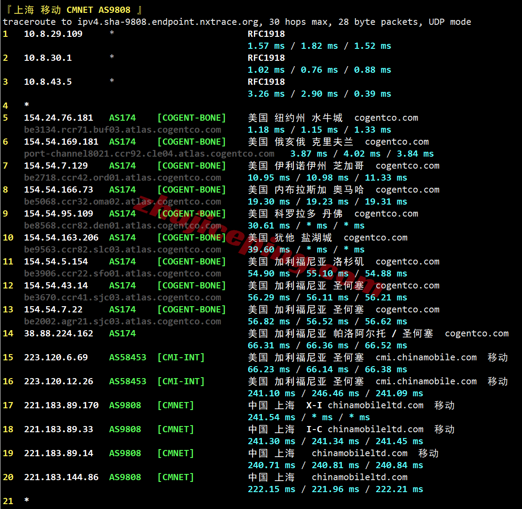Click hop 1 IP address 10.8.29.109
This screenshot has height=509, width=522.
pyautogui.click(x=53, y=34)
